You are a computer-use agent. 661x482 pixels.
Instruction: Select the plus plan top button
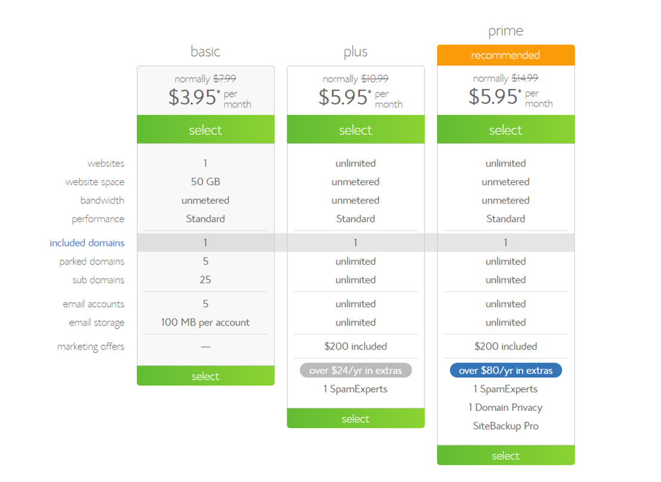tap(355, 130)
